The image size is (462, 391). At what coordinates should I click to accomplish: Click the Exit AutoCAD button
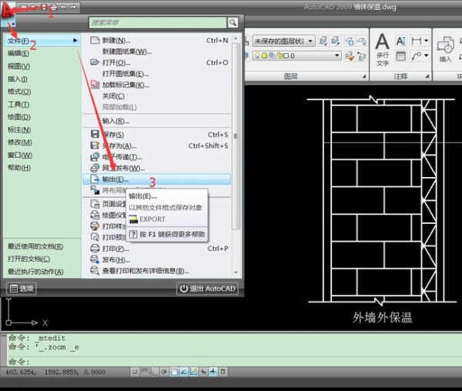[x=208, y=289]
